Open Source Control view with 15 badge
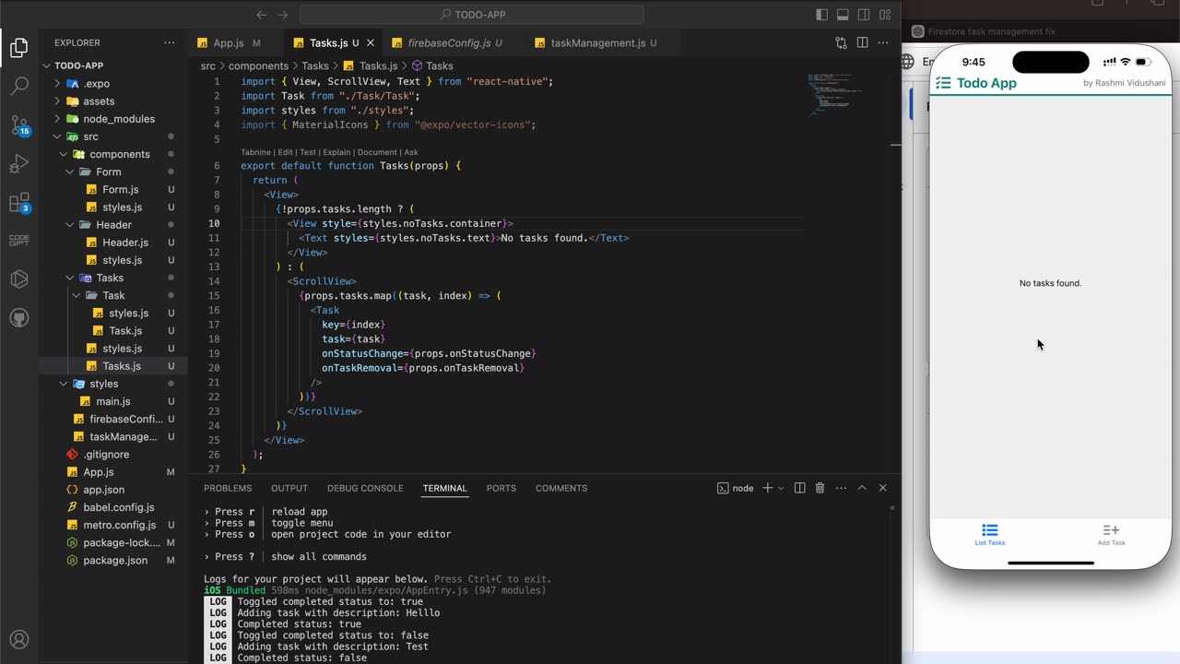This screenshot has width=1180, height=664. coord(19,125)
